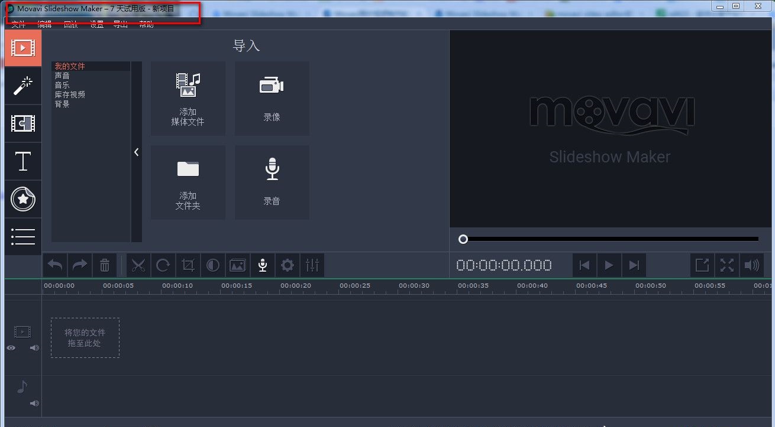Click the 00:00:15 mark on the timeline ruler
Viewport: 775px width, 427px height.
237,286
